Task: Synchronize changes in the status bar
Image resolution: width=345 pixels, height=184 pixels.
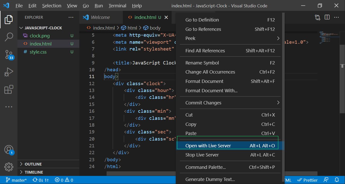Action: (x=41, y=180)
